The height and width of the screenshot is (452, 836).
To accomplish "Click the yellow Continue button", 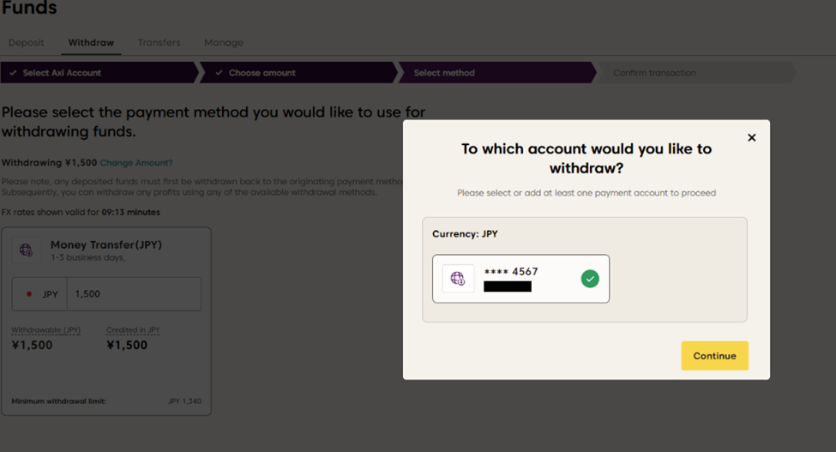I will [714, 356].
